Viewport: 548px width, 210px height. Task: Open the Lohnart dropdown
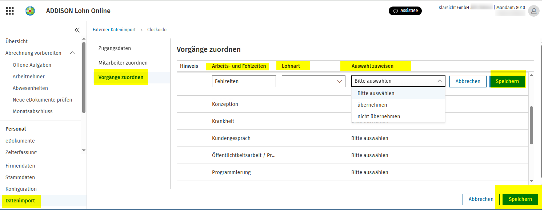(313, 81)
